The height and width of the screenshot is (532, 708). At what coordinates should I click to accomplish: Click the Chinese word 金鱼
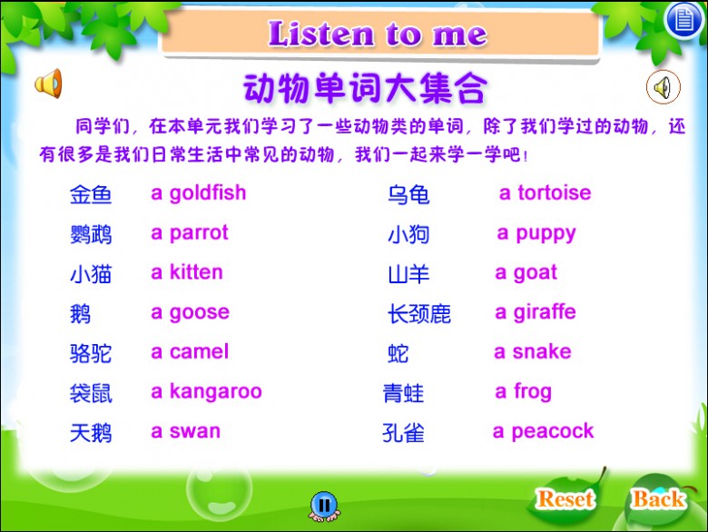(x=91, y=194)
